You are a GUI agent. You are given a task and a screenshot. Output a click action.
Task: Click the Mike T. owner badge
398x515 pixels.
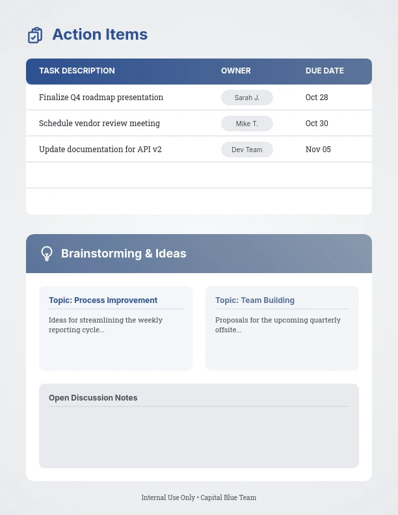tap(247, 124)
